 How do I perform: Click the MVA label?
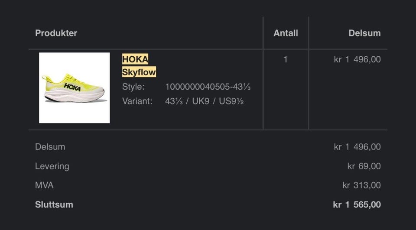(44, 185)
